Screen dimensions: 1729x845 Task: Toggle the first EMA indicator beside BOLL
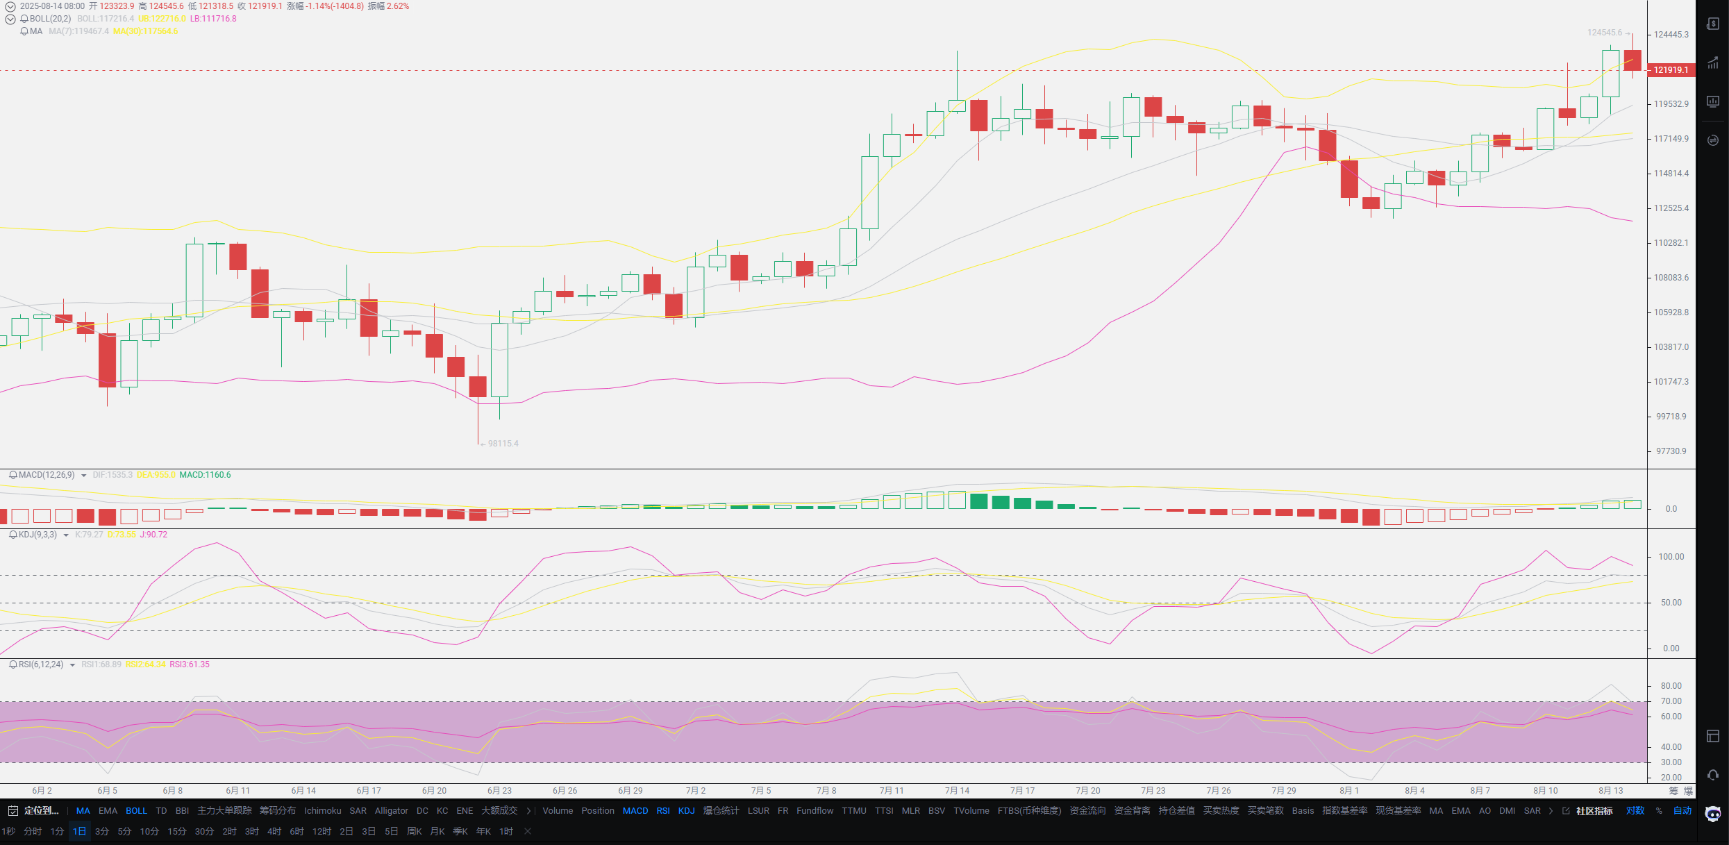(x=108, y=811)
